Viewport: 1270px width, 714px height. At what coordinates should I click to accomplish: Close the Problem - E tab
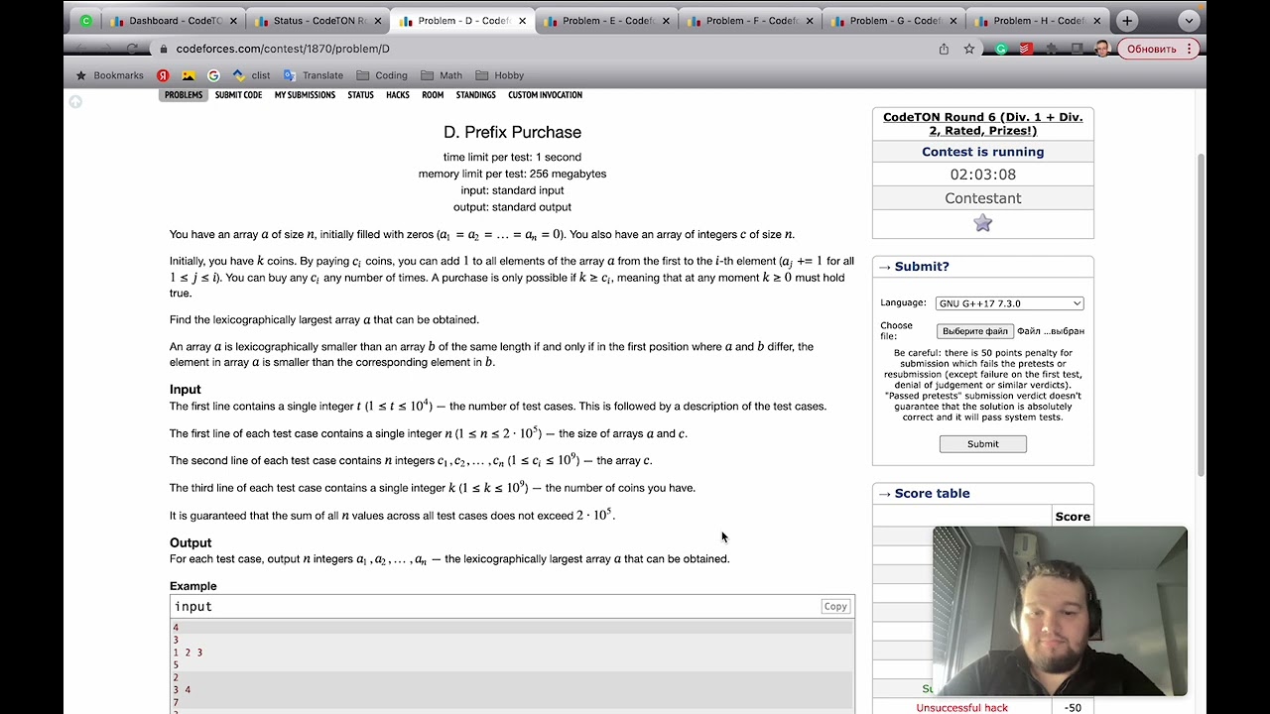[x=667, y=21]
